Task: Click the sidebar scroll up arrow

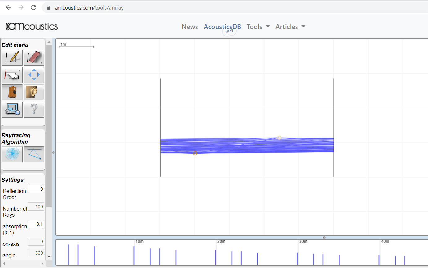Action: (x=49, y=42)
